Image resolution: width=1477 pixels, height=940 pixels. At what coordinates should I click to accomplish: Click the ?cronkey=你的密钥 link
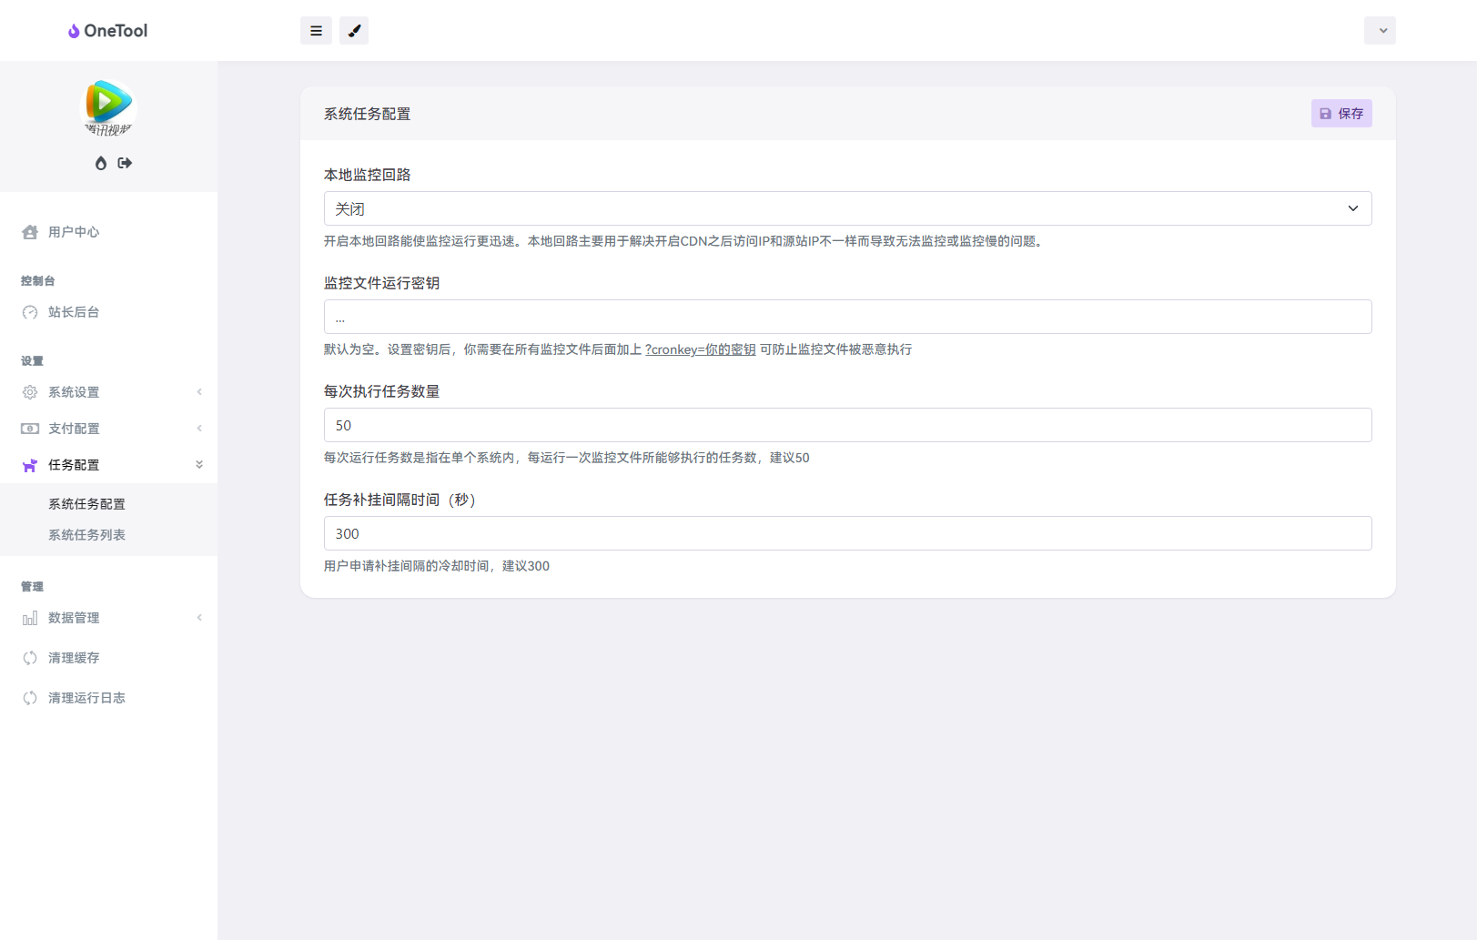[x=700, y=349]
